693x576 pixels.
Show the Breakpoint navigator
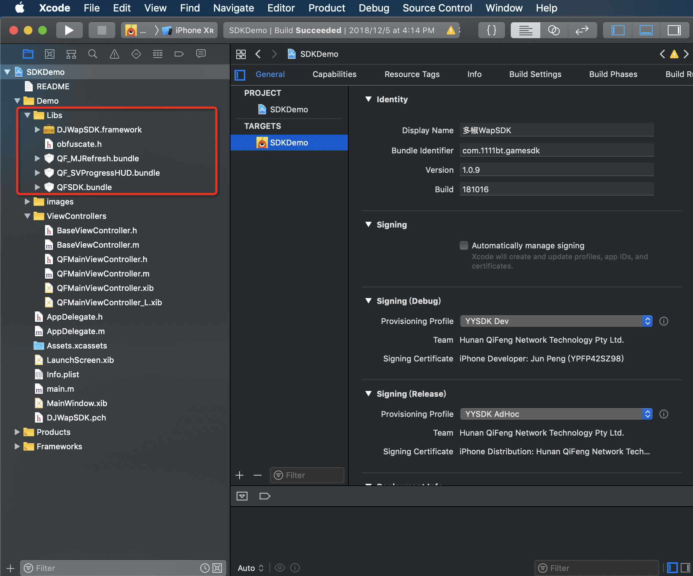tap(179, 54)
